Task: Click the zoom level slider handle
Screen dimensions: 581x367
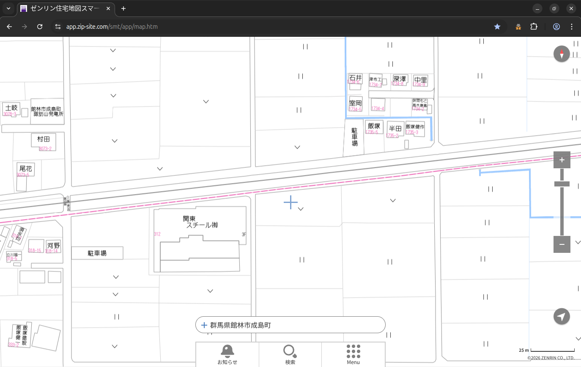Action: pyautogui.click(x=562, y=184)
